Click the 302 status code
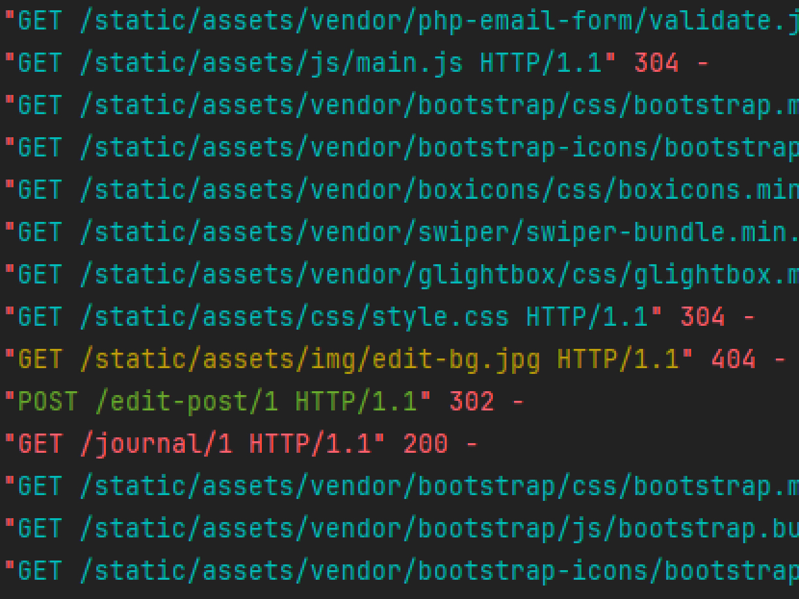The width and height of the screenshot is (799, 599). point(471,402)
